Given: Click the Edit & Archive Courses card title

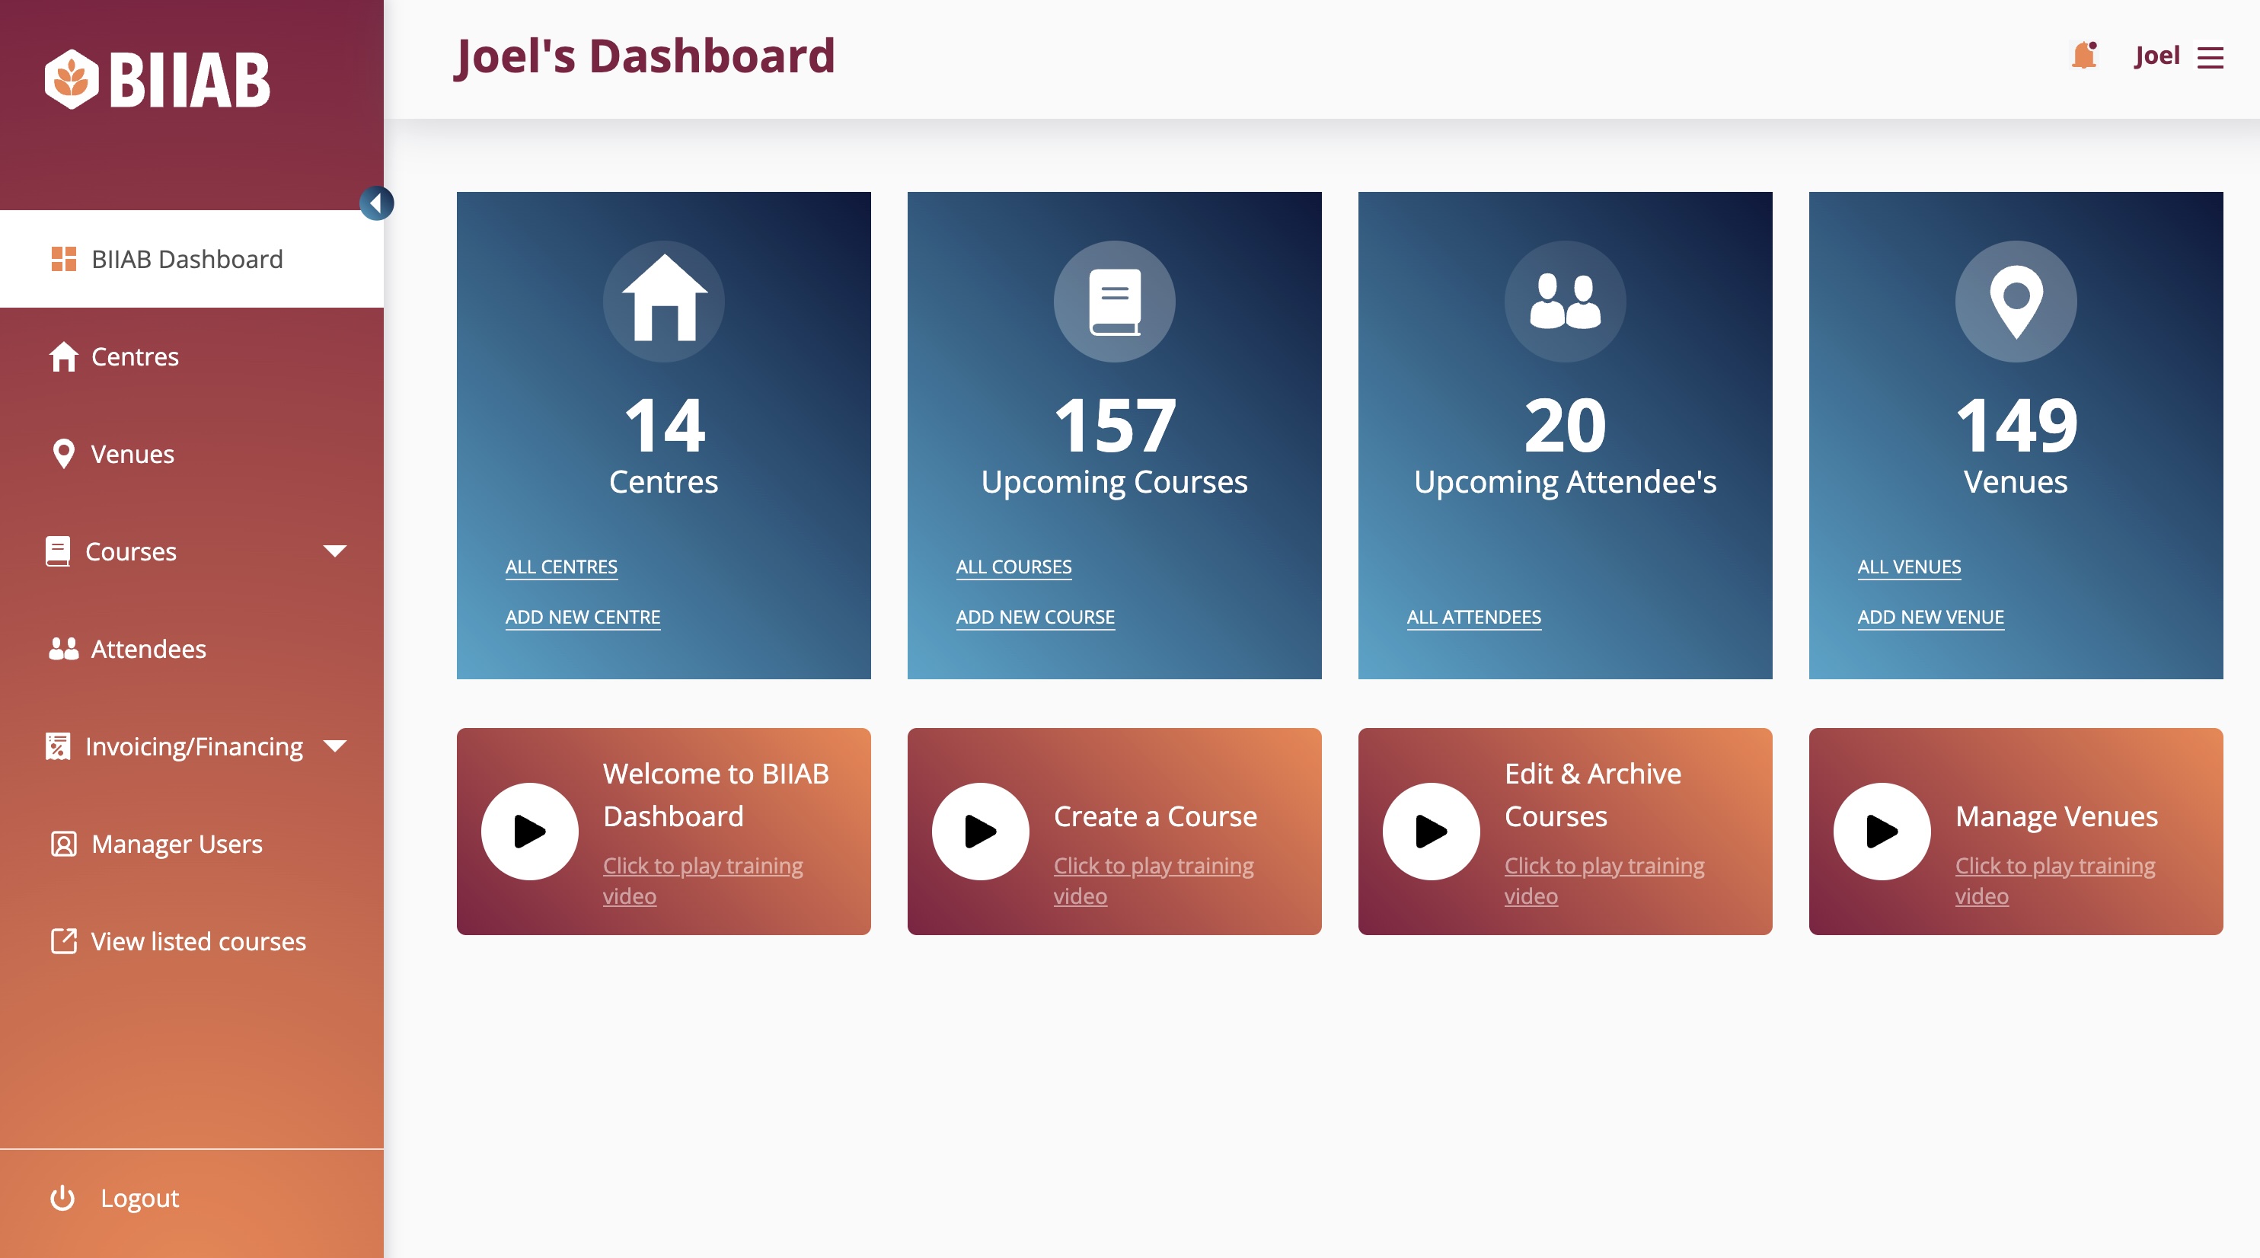Looking at the screenshot, I should [1592, 795].
